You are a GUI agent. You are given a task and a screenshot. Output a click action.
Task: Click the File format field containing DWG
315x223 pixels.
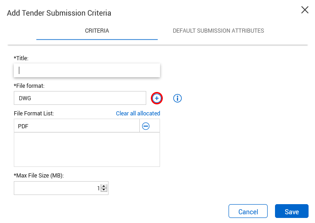(80, 98)
